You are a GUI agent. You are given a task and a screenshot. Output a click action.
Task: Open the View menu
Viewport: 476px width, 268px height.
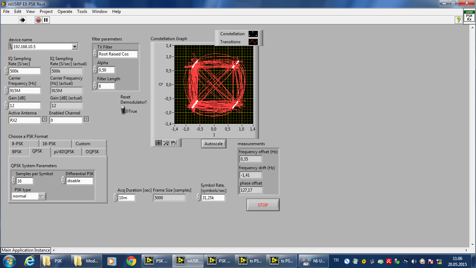(x=31, y=12)
